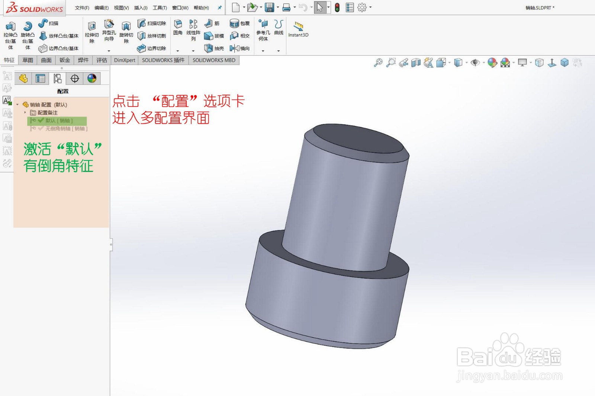Collapse the 销轴 配置 tree node
595x396 pixels.
coord(17,105)
